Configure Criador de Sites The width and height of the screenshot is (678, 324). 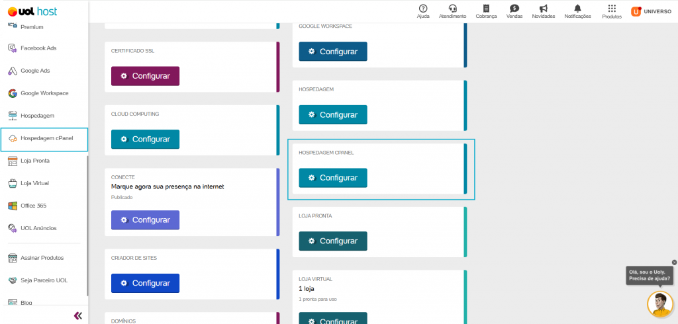point(145,284)
